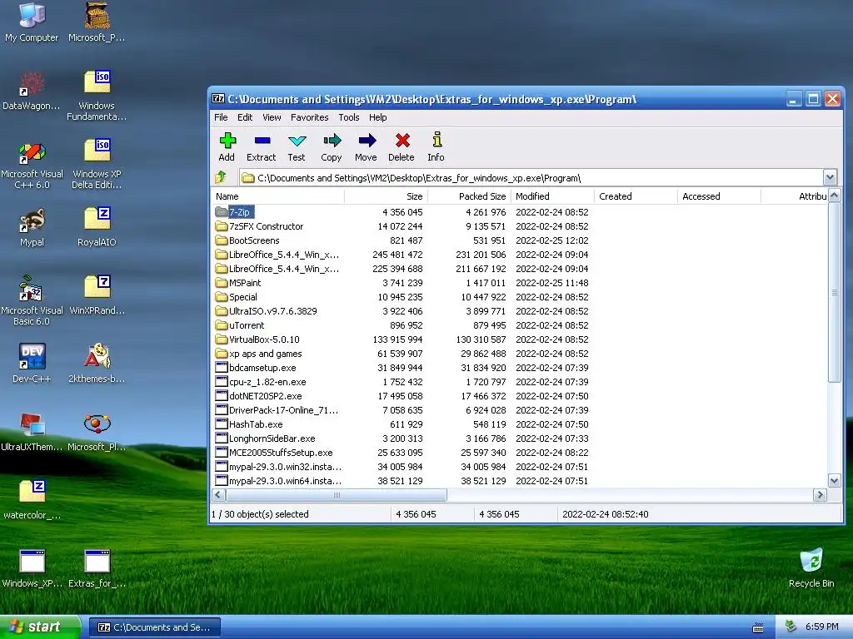853x639 pixels.
Task: Click the Start button
Action: [40, 627]
